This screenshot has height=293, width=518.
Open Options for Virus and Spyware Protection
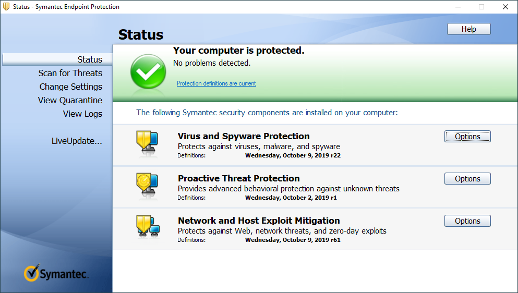(467, 137)
